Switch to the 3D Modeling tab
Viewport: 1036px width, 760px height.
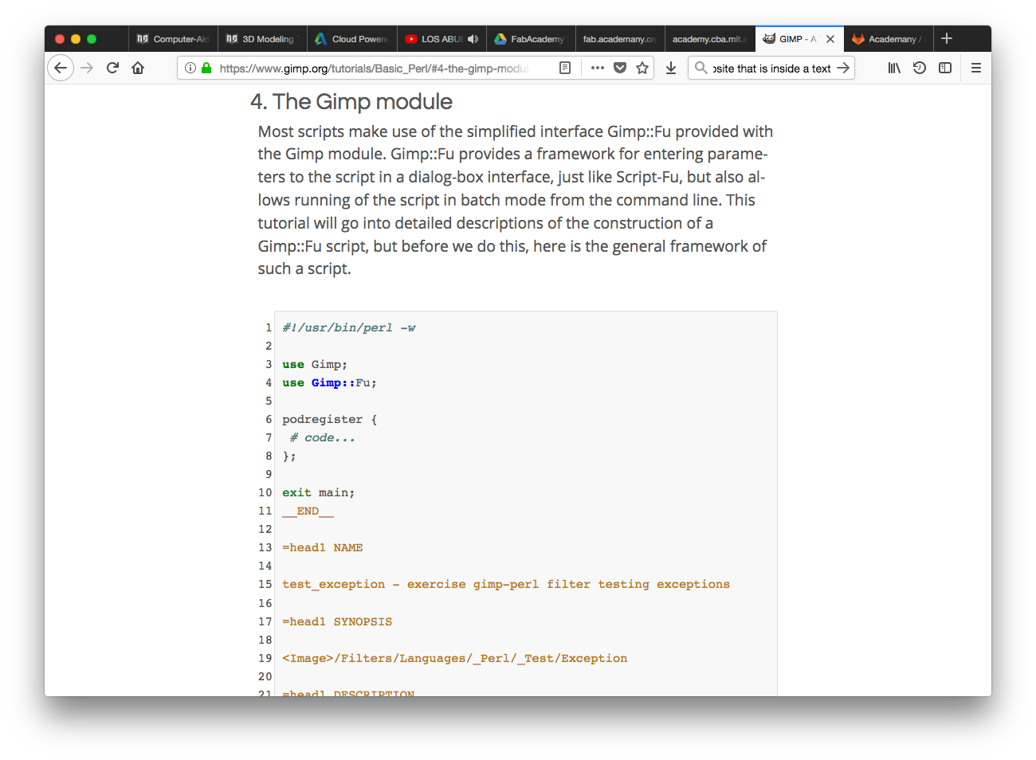point(263,39)
